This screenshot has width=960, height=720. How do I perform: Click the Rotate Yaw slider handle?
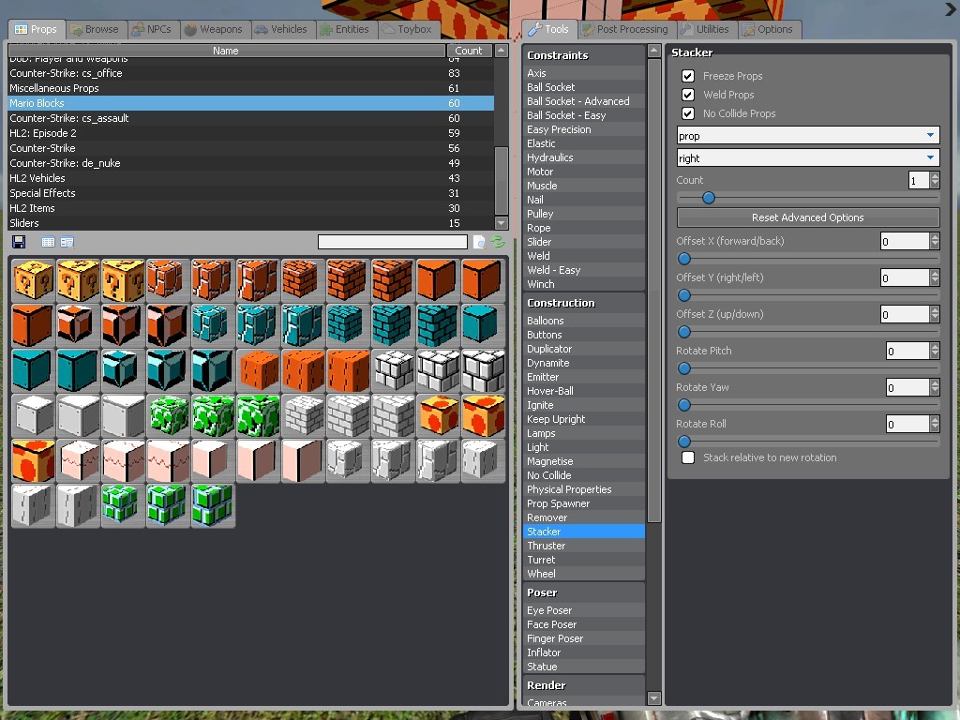683,405
